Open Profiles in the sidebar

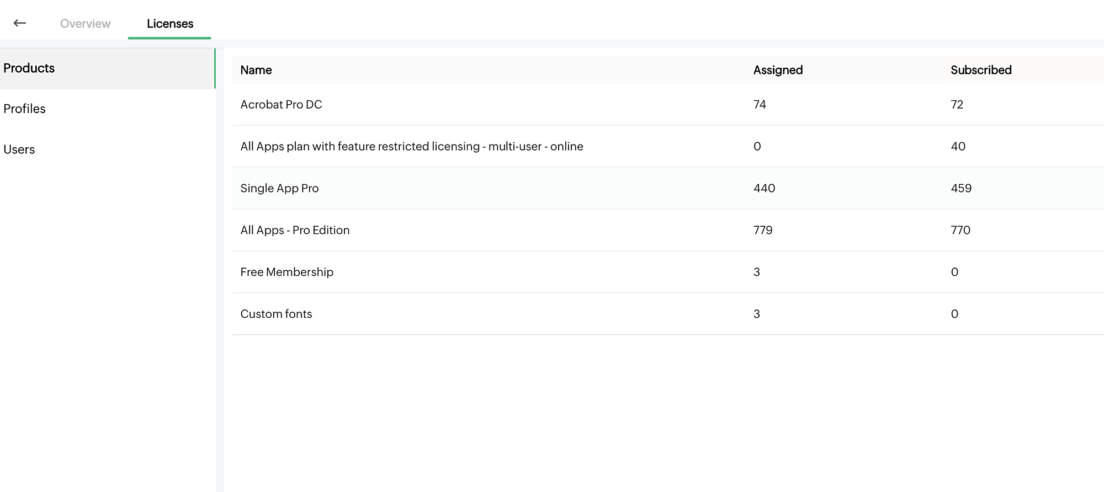(25, 109)
